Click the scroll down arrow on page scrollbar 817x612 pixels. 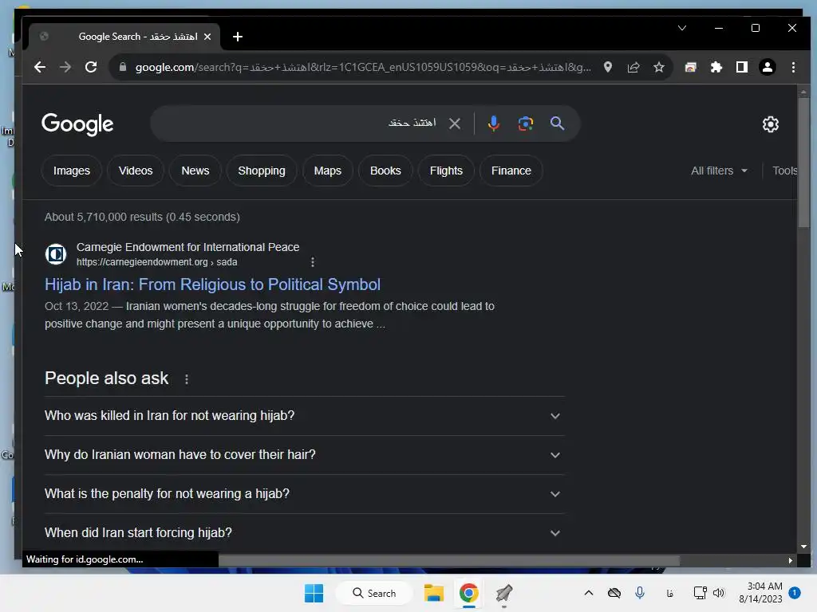point(803,547)
